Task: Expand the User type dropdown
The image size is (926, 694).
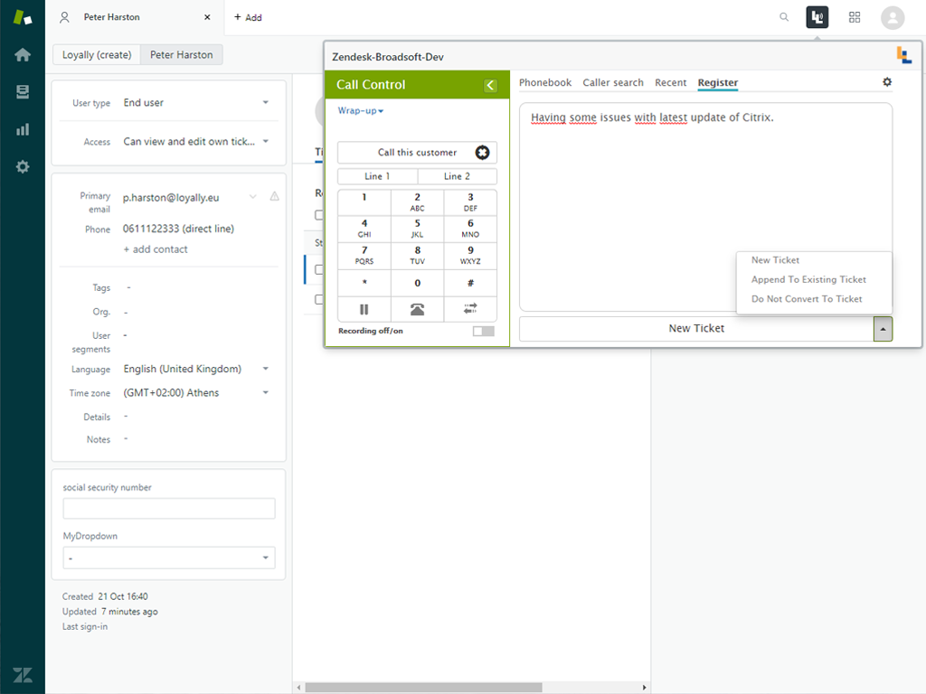Action: tap(196, 103)
